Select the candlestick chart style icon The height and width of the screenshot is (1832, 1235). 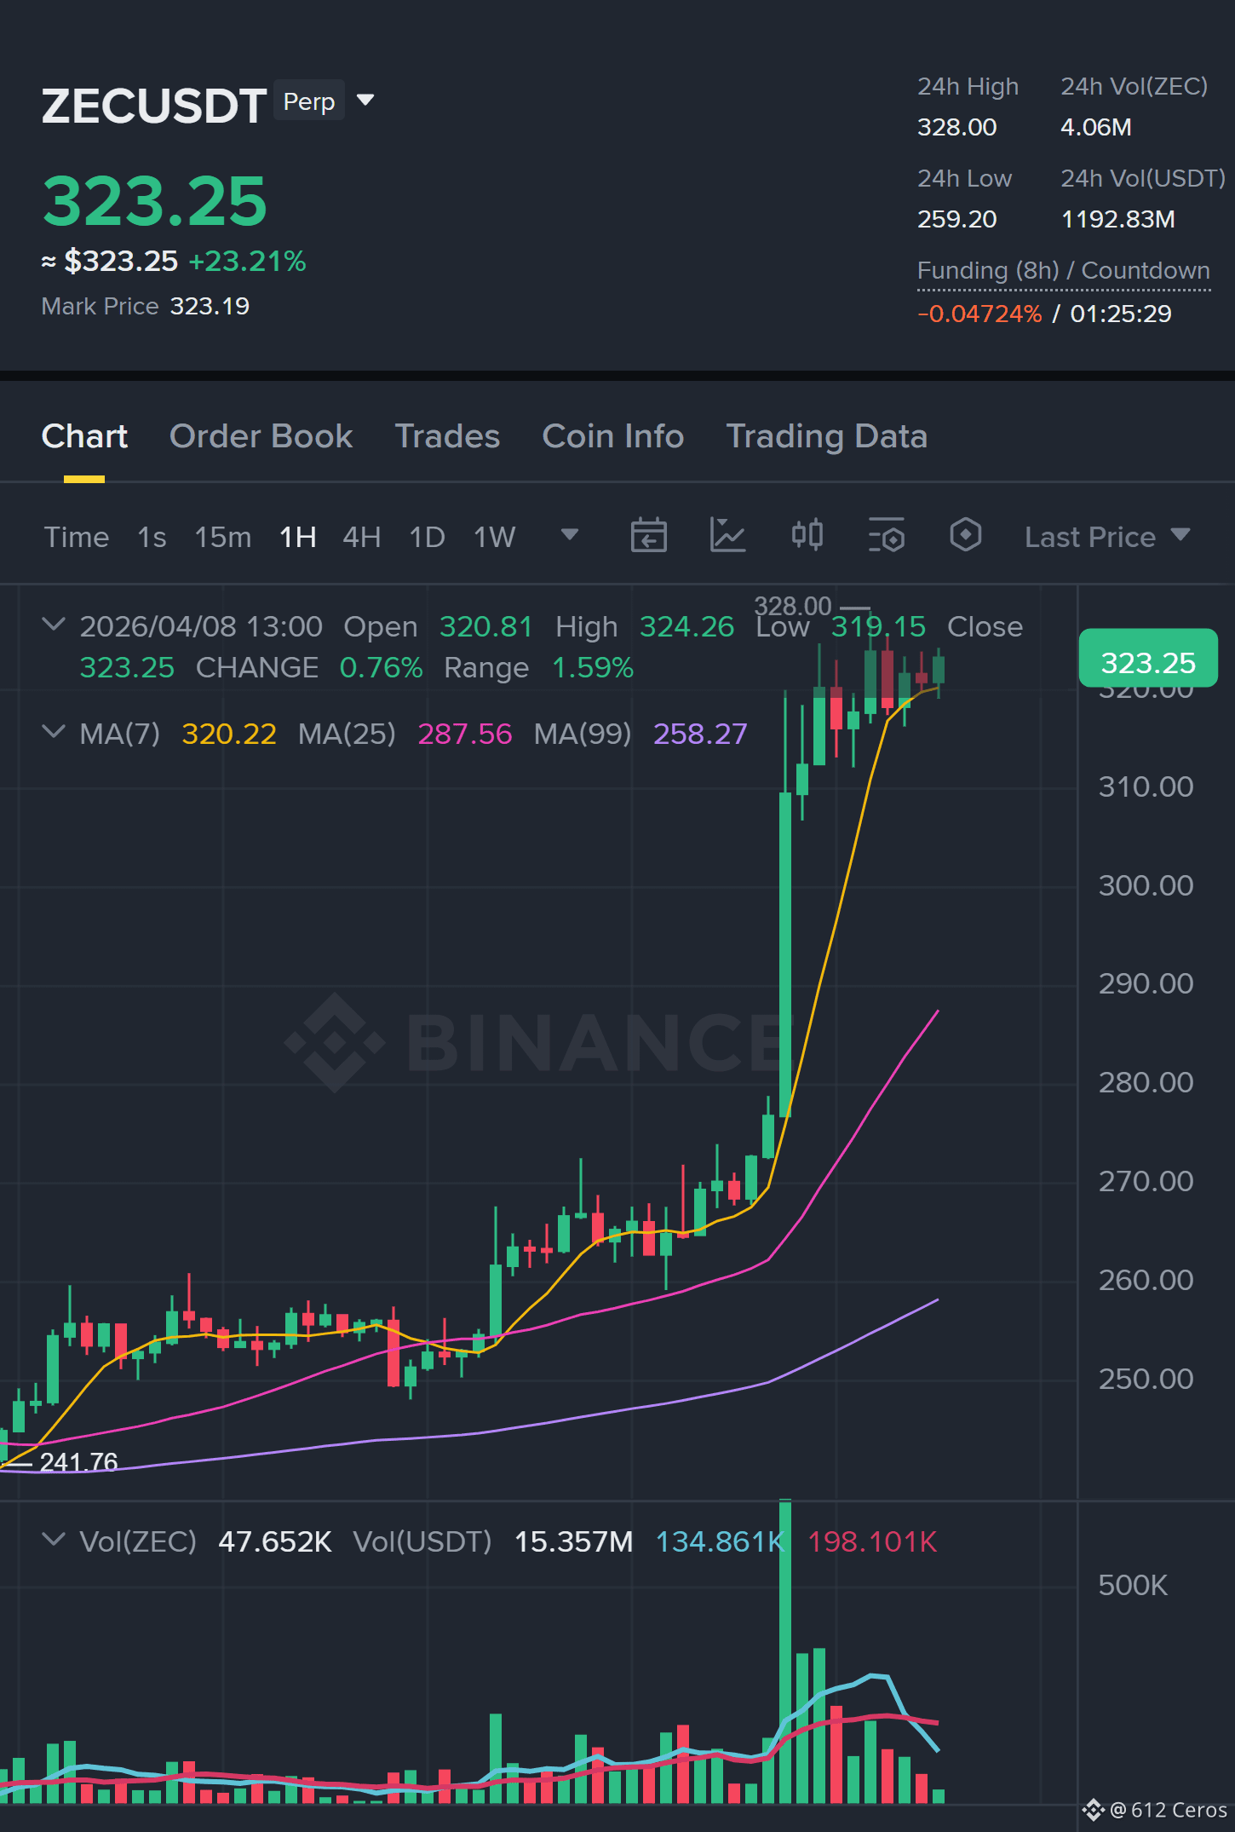(x=807, y=535)
